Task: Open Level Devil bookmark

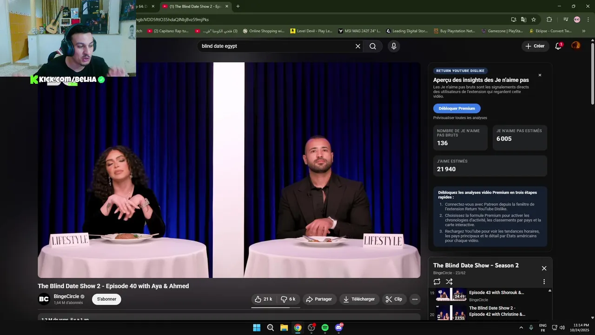Action: 311,31
